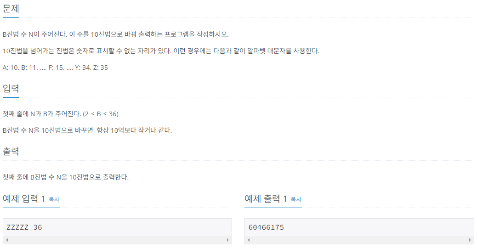This screenshot has height=248, width=477.
Task: Click left scroll arrow in sample output box
Action: [x=249, y=240]
